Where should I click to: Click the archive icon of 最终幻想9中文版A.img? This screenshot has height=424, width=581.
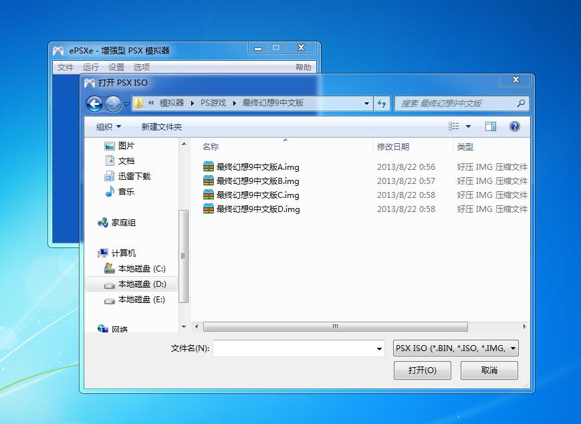[209, 167]
